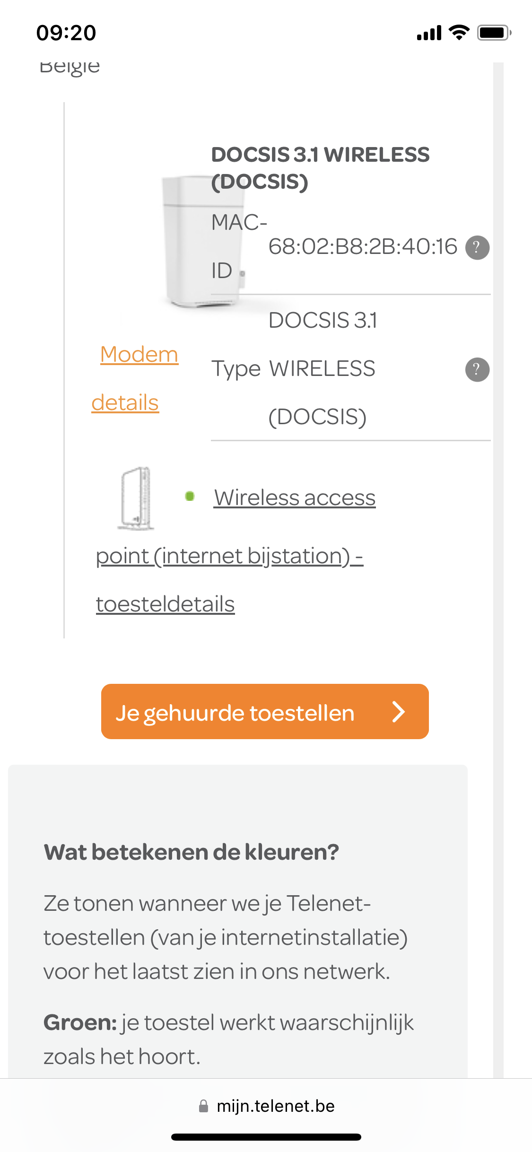
Task: Click the page scrollbar on right edge
Action: (x=498, y=567)
